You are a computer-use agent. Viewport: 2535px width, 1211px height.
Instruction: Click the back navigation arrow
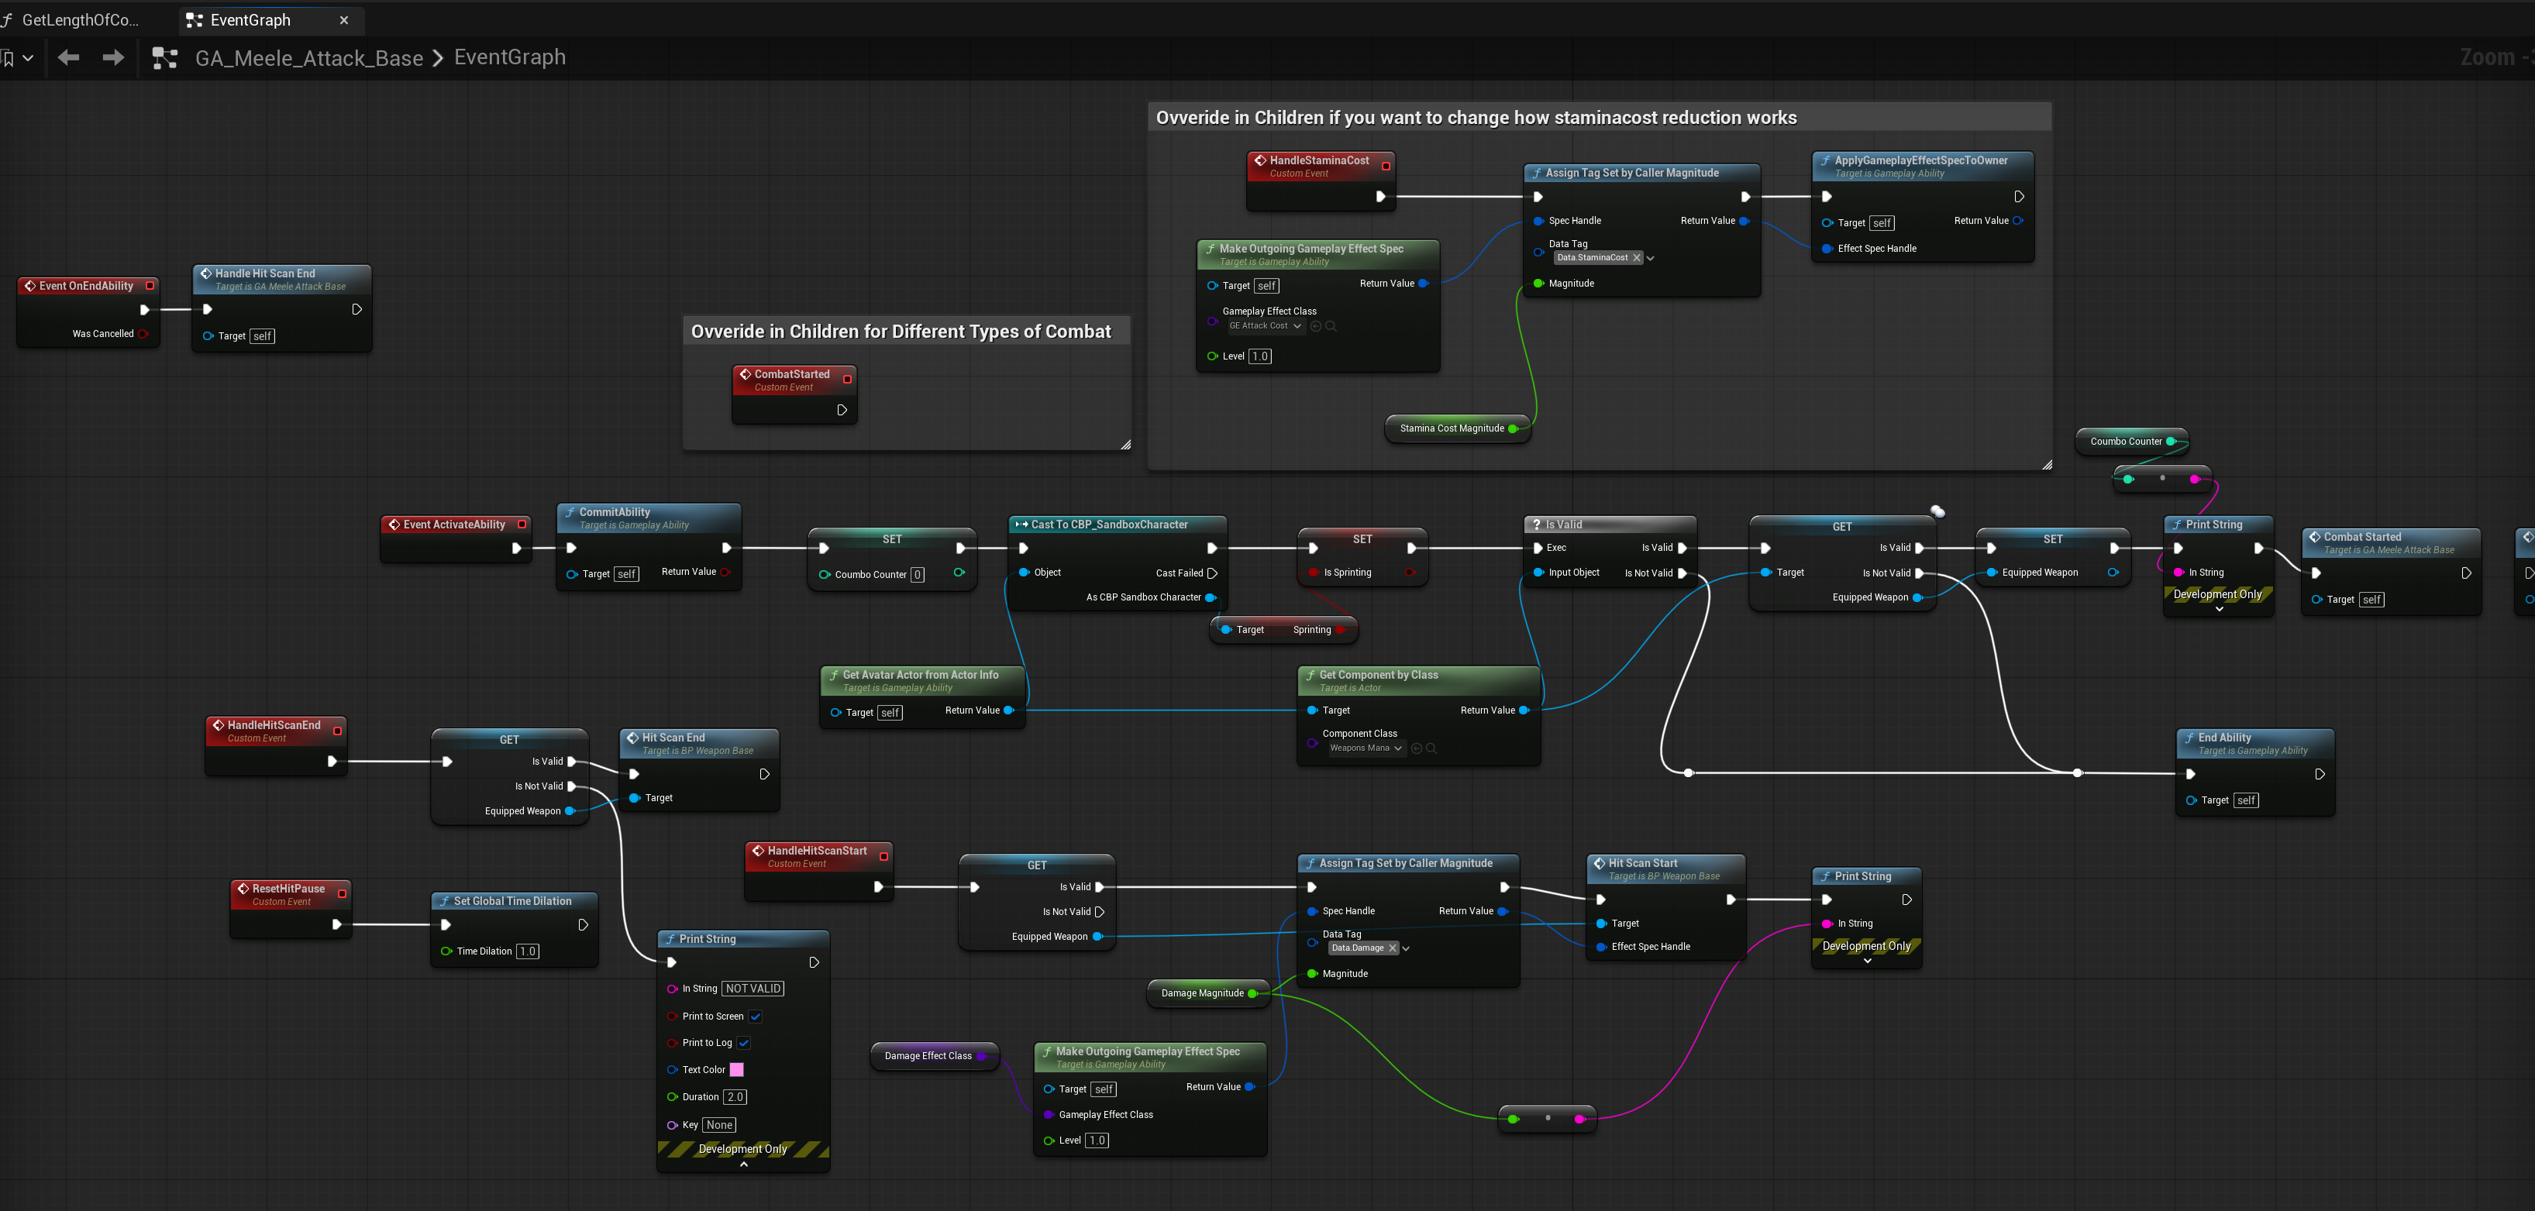[x=68, y=58]
